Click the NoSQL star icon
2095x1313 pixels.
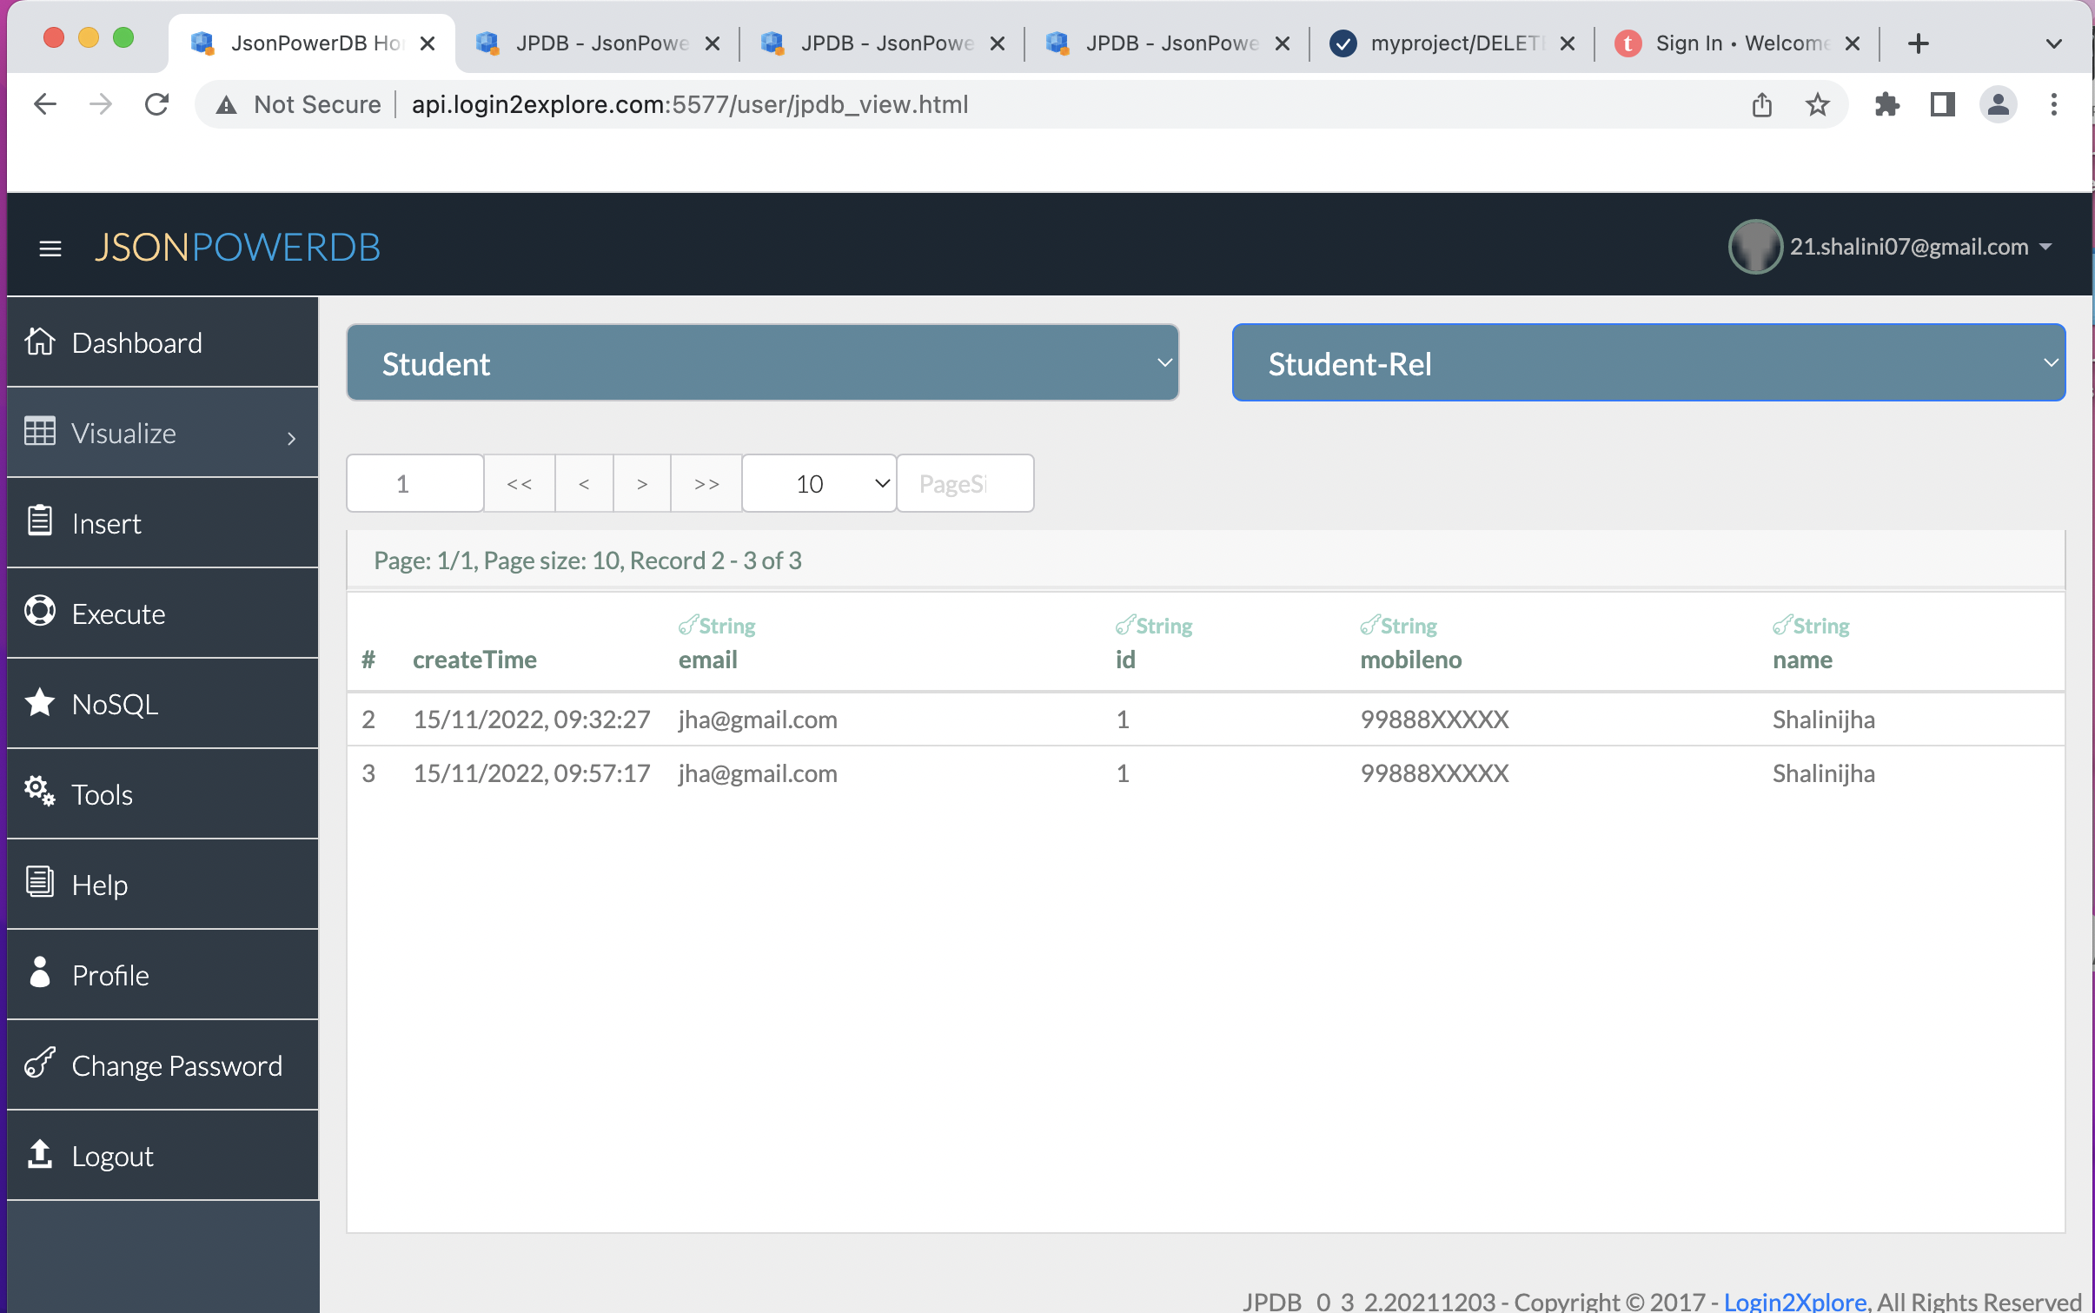(x=40, y=703)
